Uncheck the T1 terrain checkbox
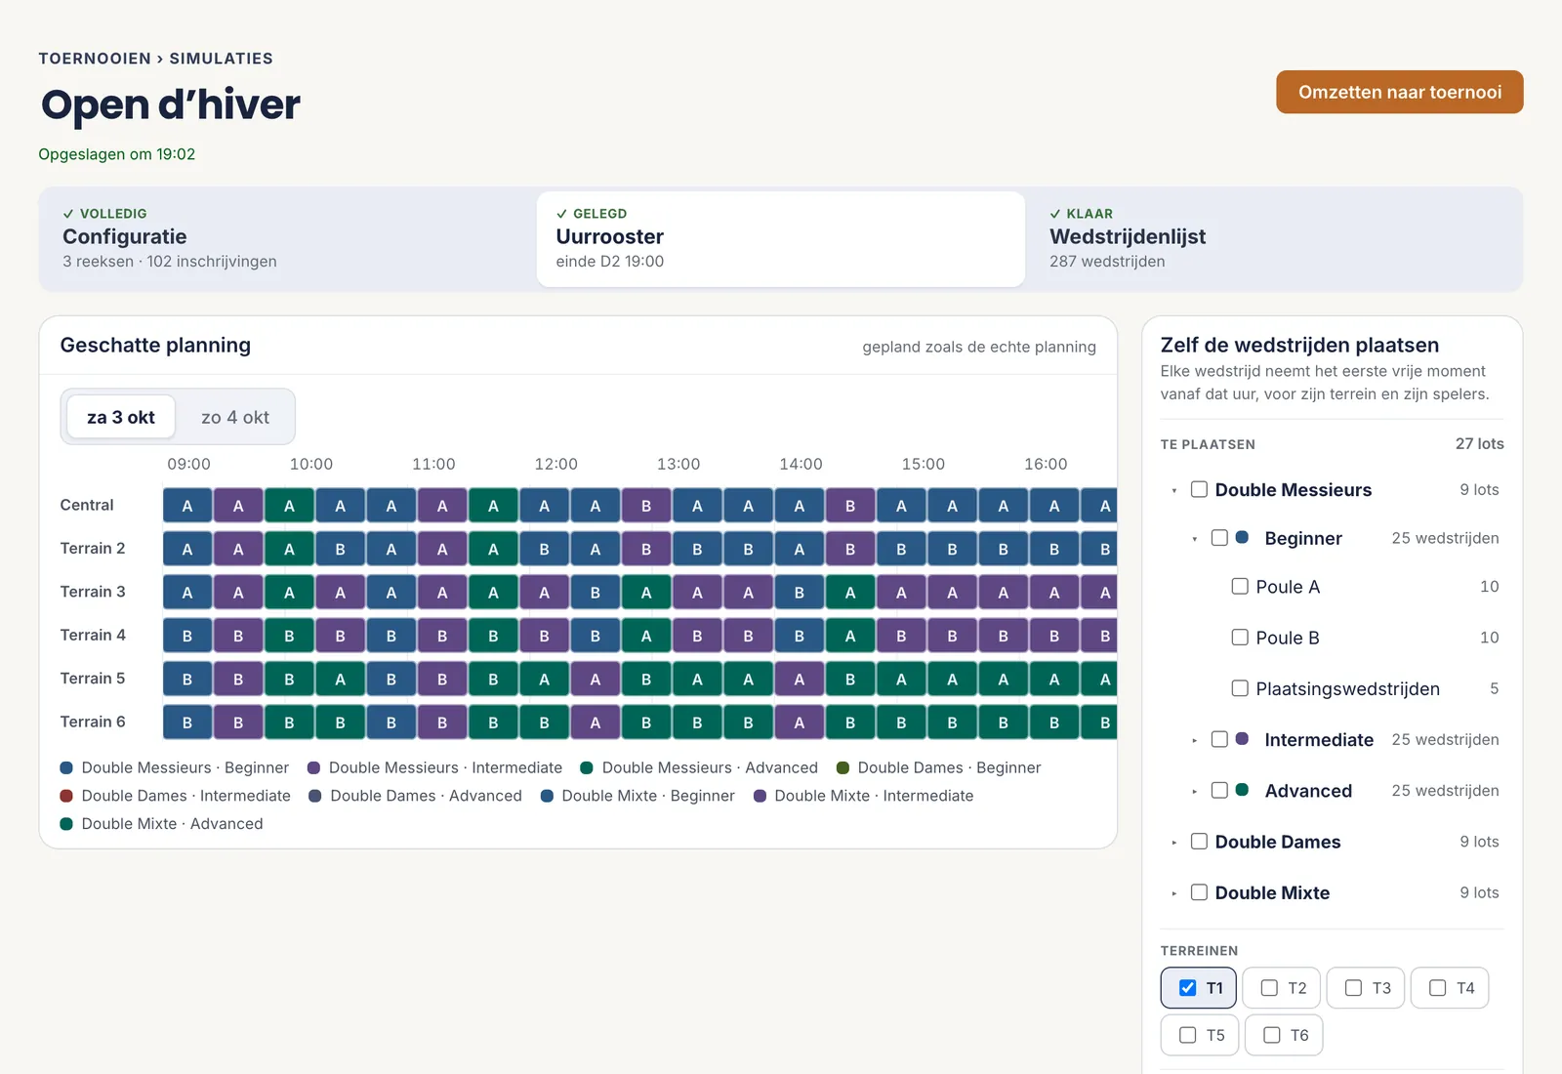The width and height of the screenshot is (1562, 1074). coord(1187,988)
